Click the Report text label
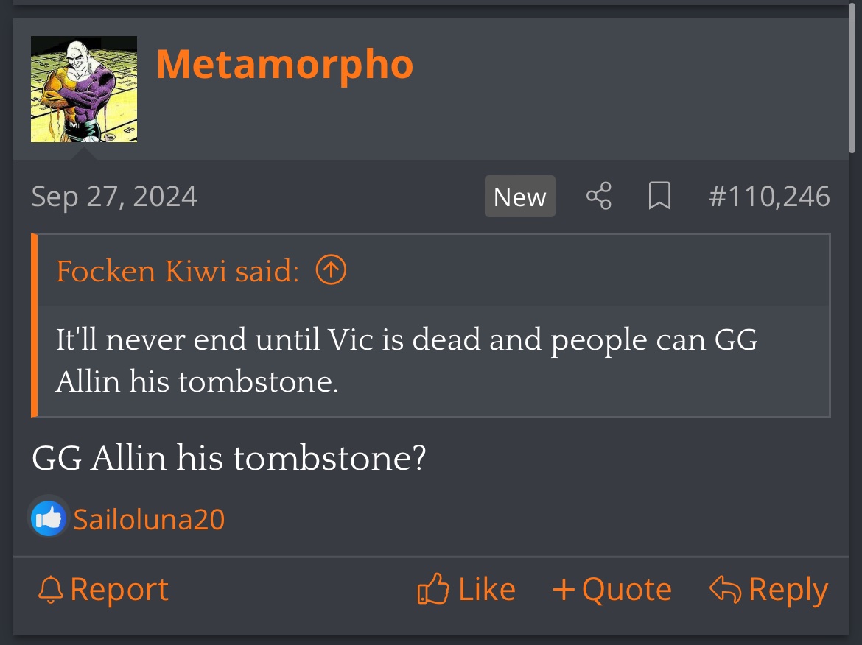 tap(119, 590)
